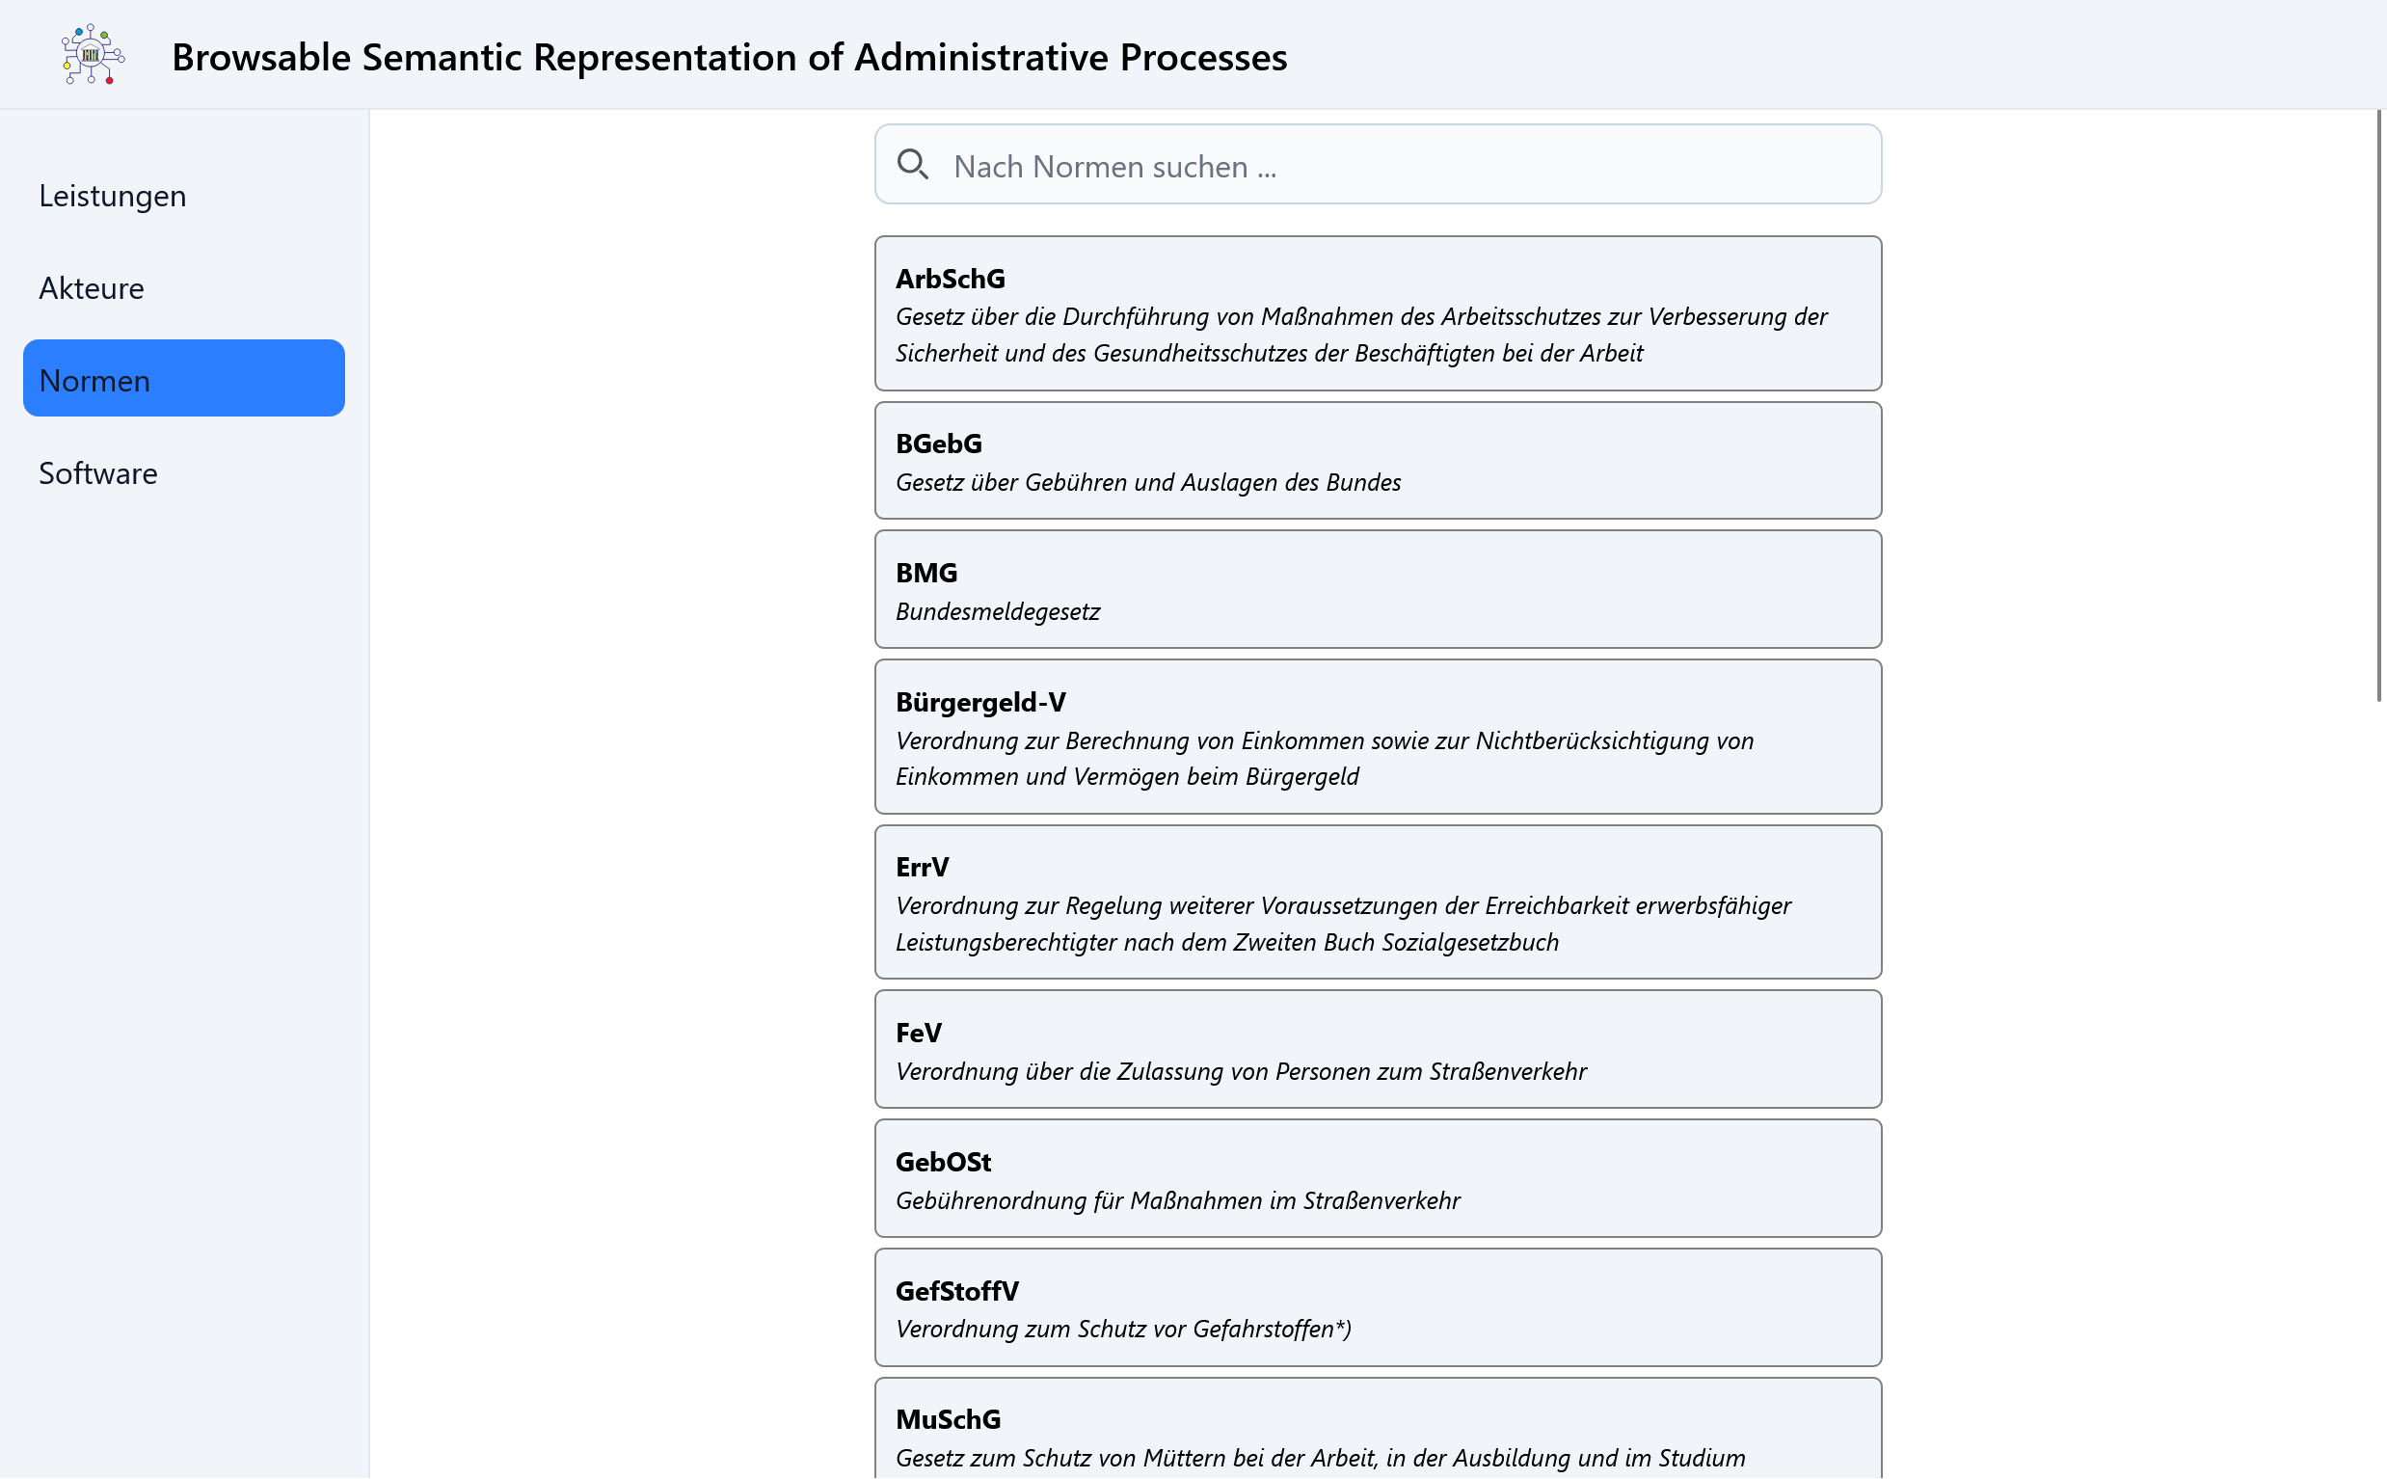
Task: Open the BMG Bundesmeldegesetz entry
Action: click(1375, 589)
